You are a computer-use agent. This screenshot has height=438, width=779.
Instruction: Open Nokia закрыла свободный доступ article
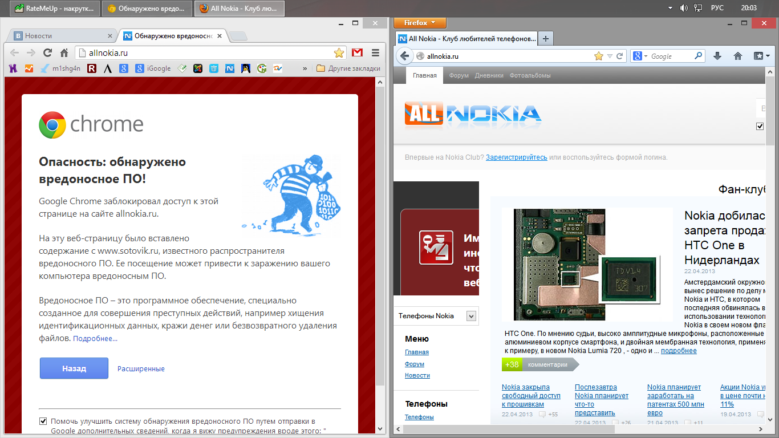(x=530, y=395)
